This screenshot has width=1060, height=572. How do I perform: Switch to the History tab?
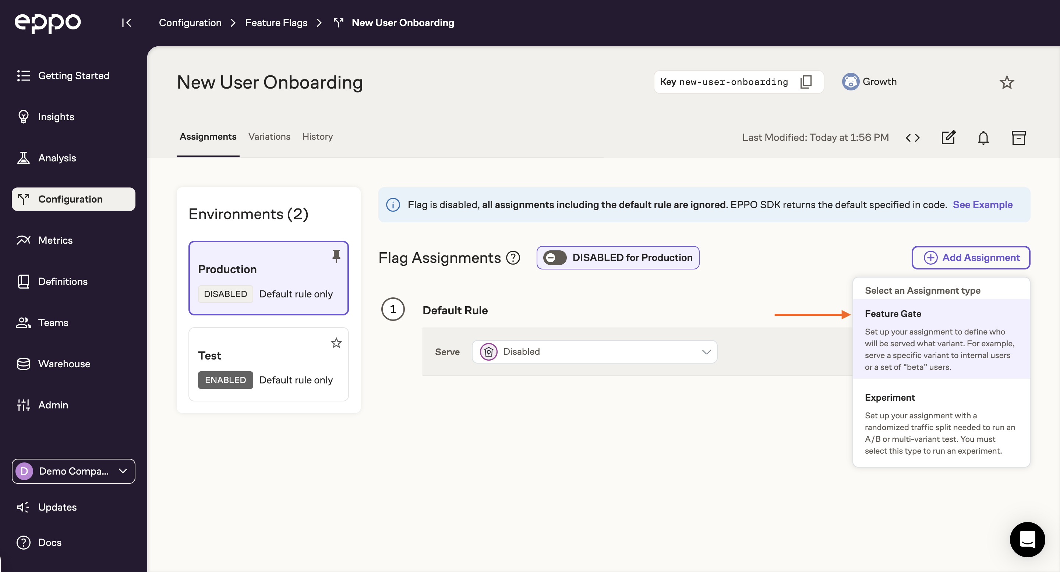[x=317, y=137]
